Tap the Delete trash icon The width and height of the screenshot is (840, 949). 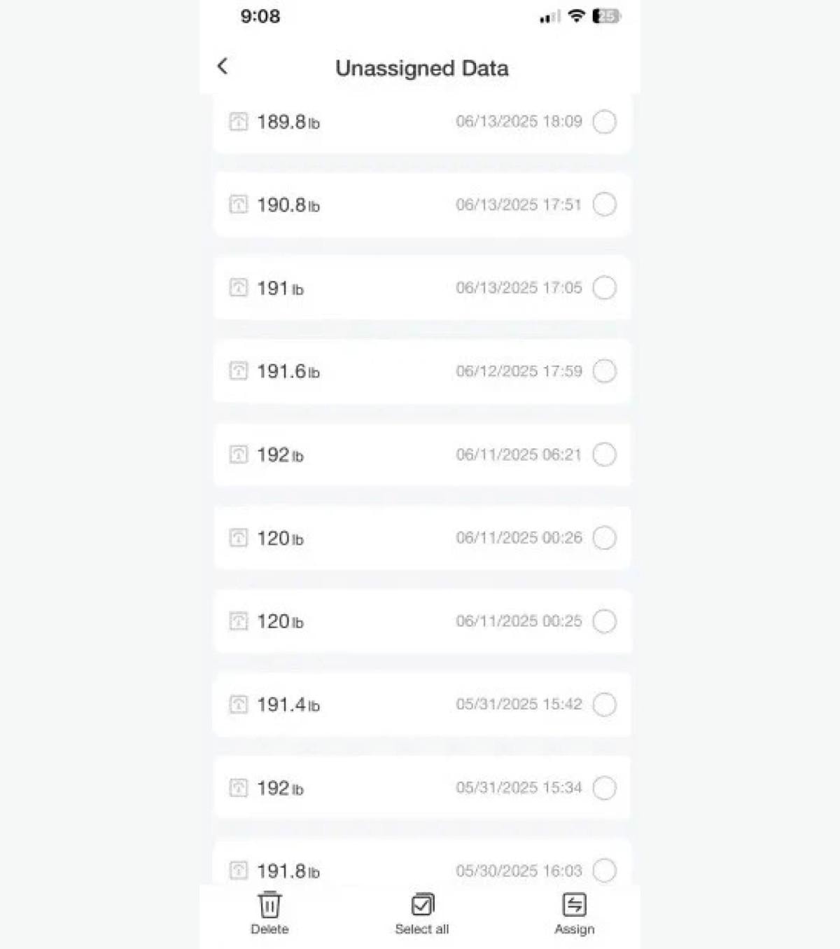point(269,904)
